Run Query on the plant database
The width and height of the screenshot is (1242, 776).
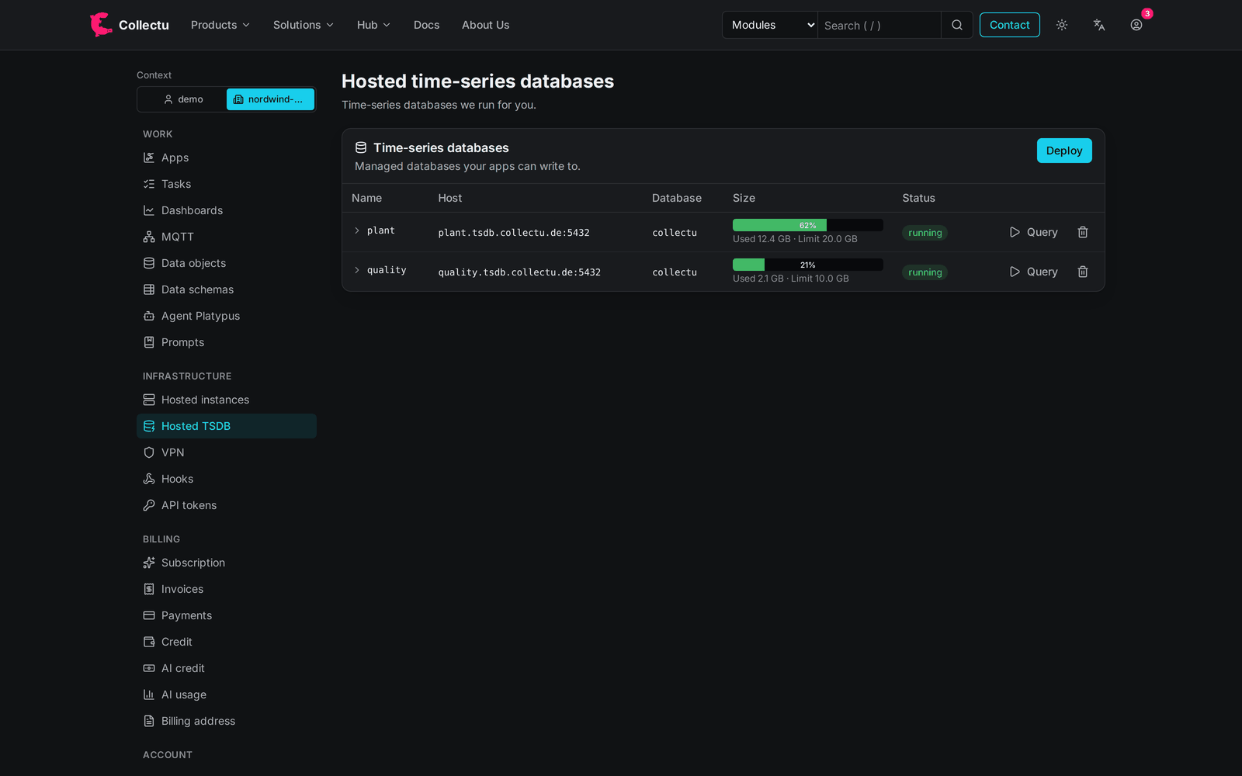[1033, 232]
